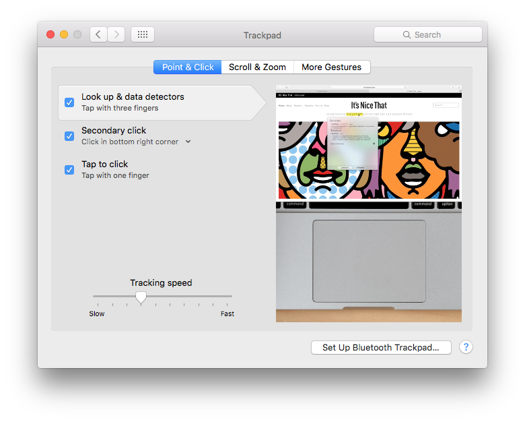Click the Tracking speed slider knob
The image size is (525, 422).
[141, 297]
